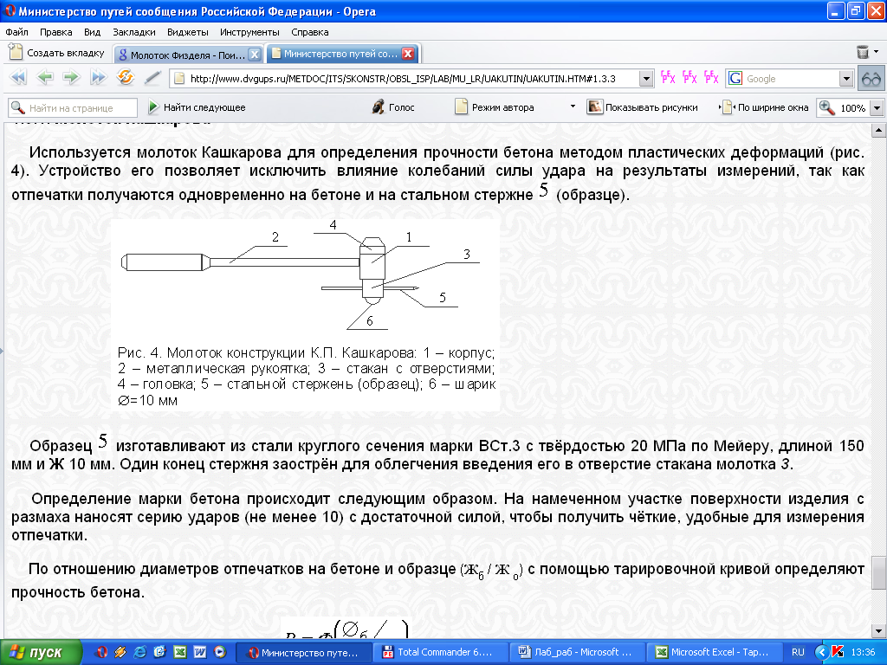The image size is (887, 665).
Task: Open the Google search engine dropdown
Action: coord(846,79)
